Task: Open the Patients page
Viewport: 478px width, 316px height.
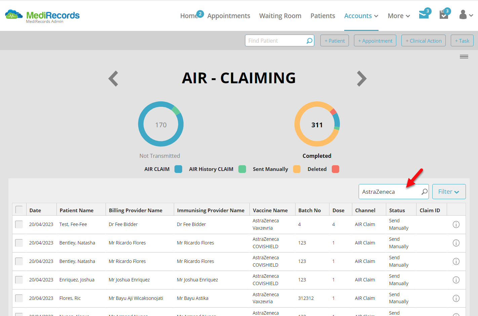Action: (x=323, y=16)
